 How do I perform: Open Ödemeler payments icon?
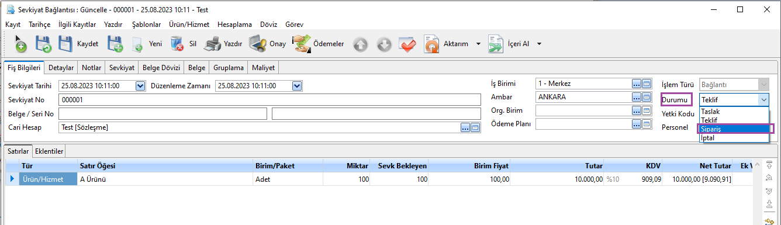[x=302, y=44]
